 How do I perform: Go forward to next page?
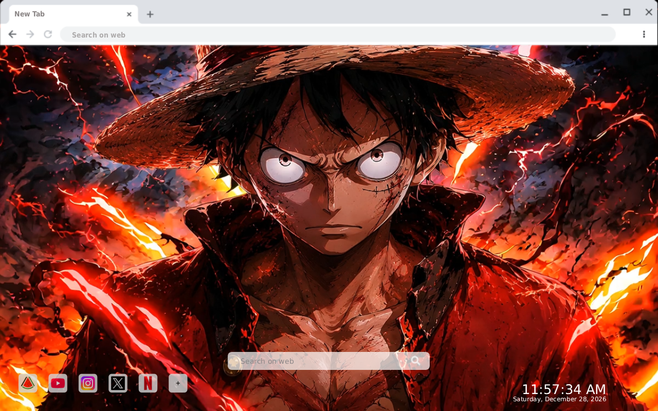(30, 34)
